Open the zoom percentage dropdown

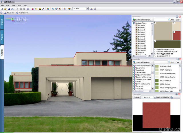87,9
